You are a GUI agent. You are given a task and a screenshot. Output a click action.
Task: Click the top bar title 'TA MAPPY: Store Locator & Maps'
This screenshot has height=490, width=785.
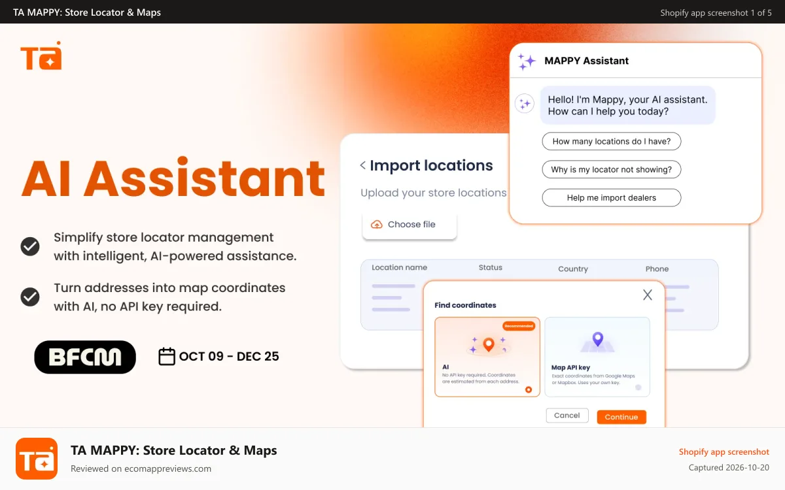(87, 12)
